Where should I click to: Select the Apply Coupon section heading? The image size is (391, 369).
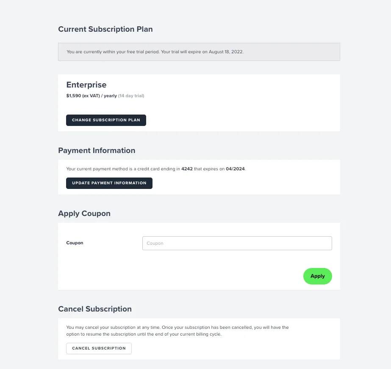(84, 213)
